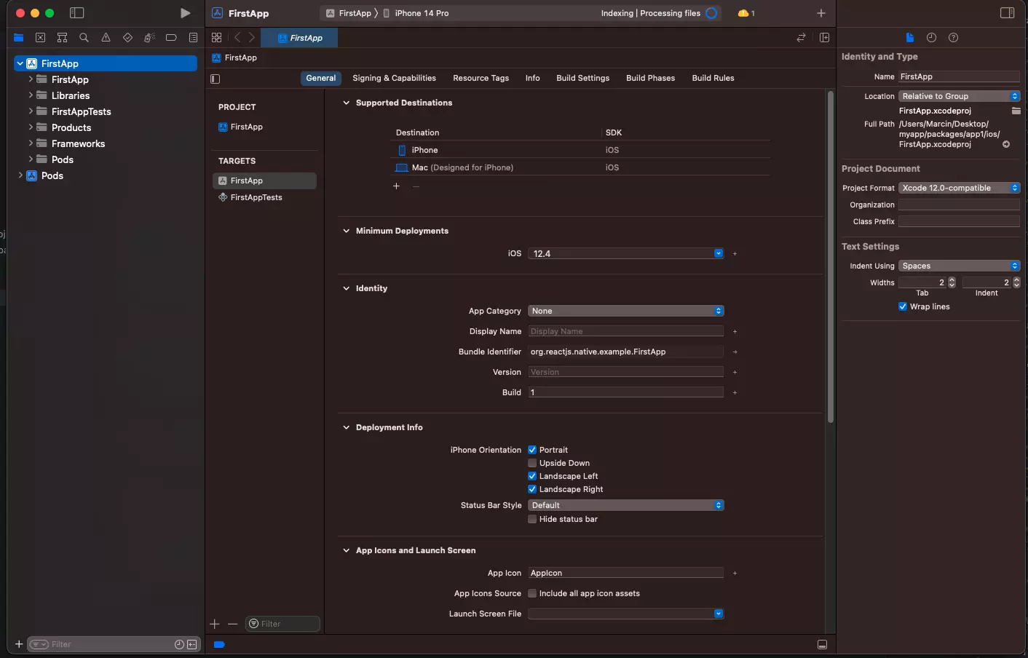Expand the Libraries folder in navigator
Screen dimensions: 1028x658
(31, 95)
